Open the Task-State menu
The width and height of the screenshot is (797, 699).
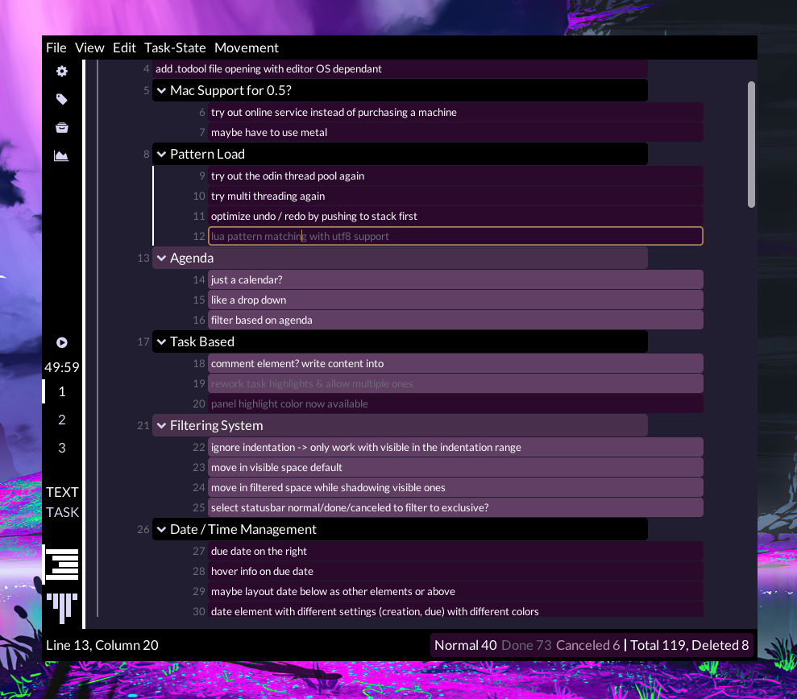[175, 48]
